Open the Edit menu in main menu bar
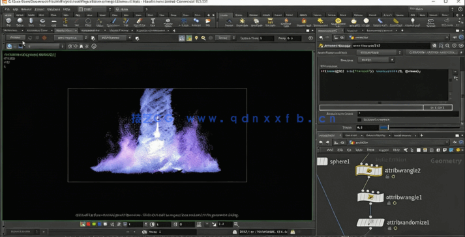The width and height of the screenshot is (465, 237). click(16, 9)
